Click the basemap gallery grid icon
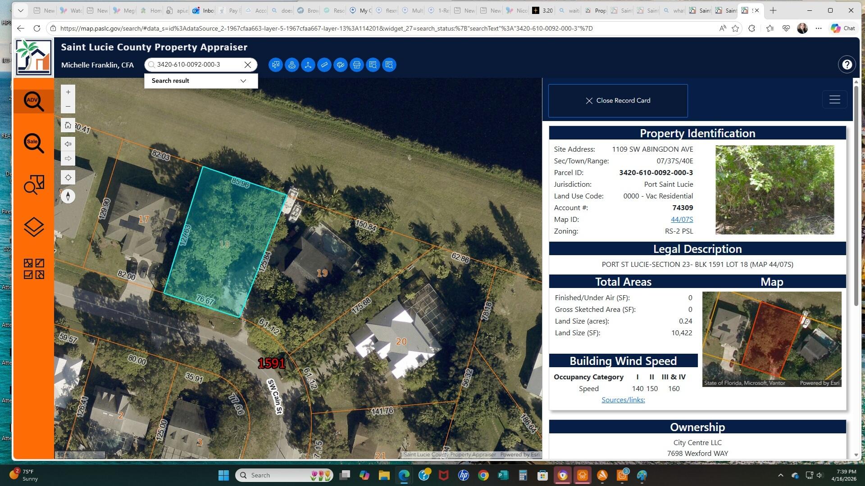 coord(34,269)
